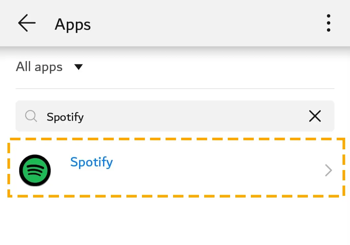
Task: Clear the search with the X icon
Action: (315, 116)
